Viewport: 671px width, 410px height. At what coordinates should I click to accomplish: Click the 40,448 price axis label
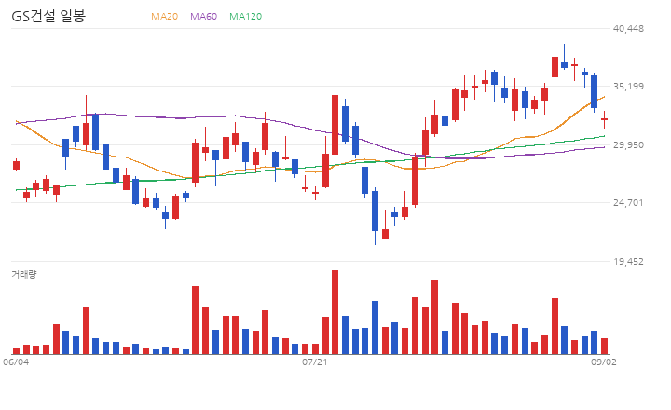(x=628, y=28)
